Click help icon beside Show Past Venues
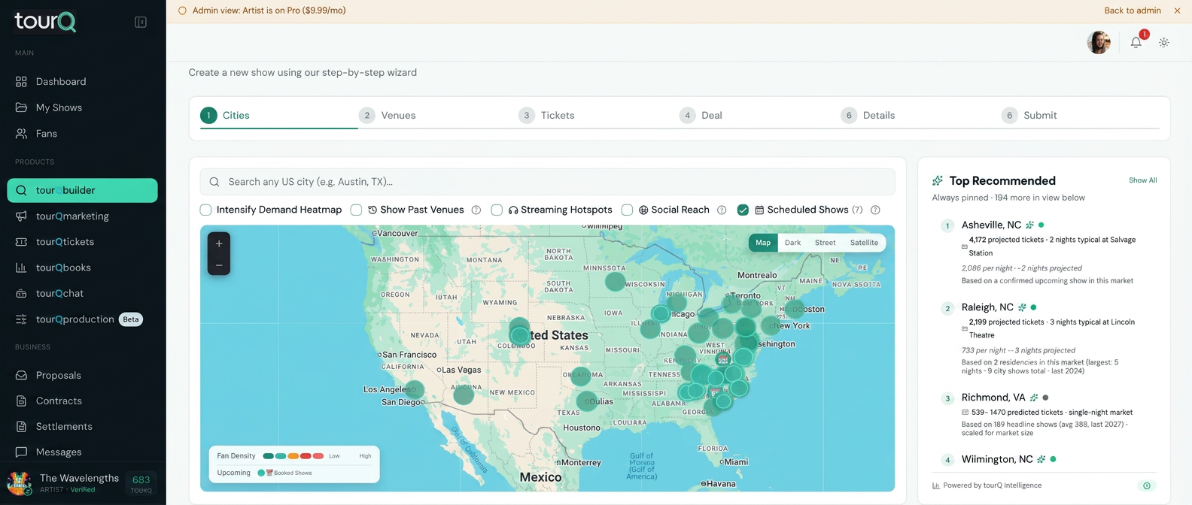Viewport: 1192px width, 505px height. pyautogui.click(x=476, y=210)
